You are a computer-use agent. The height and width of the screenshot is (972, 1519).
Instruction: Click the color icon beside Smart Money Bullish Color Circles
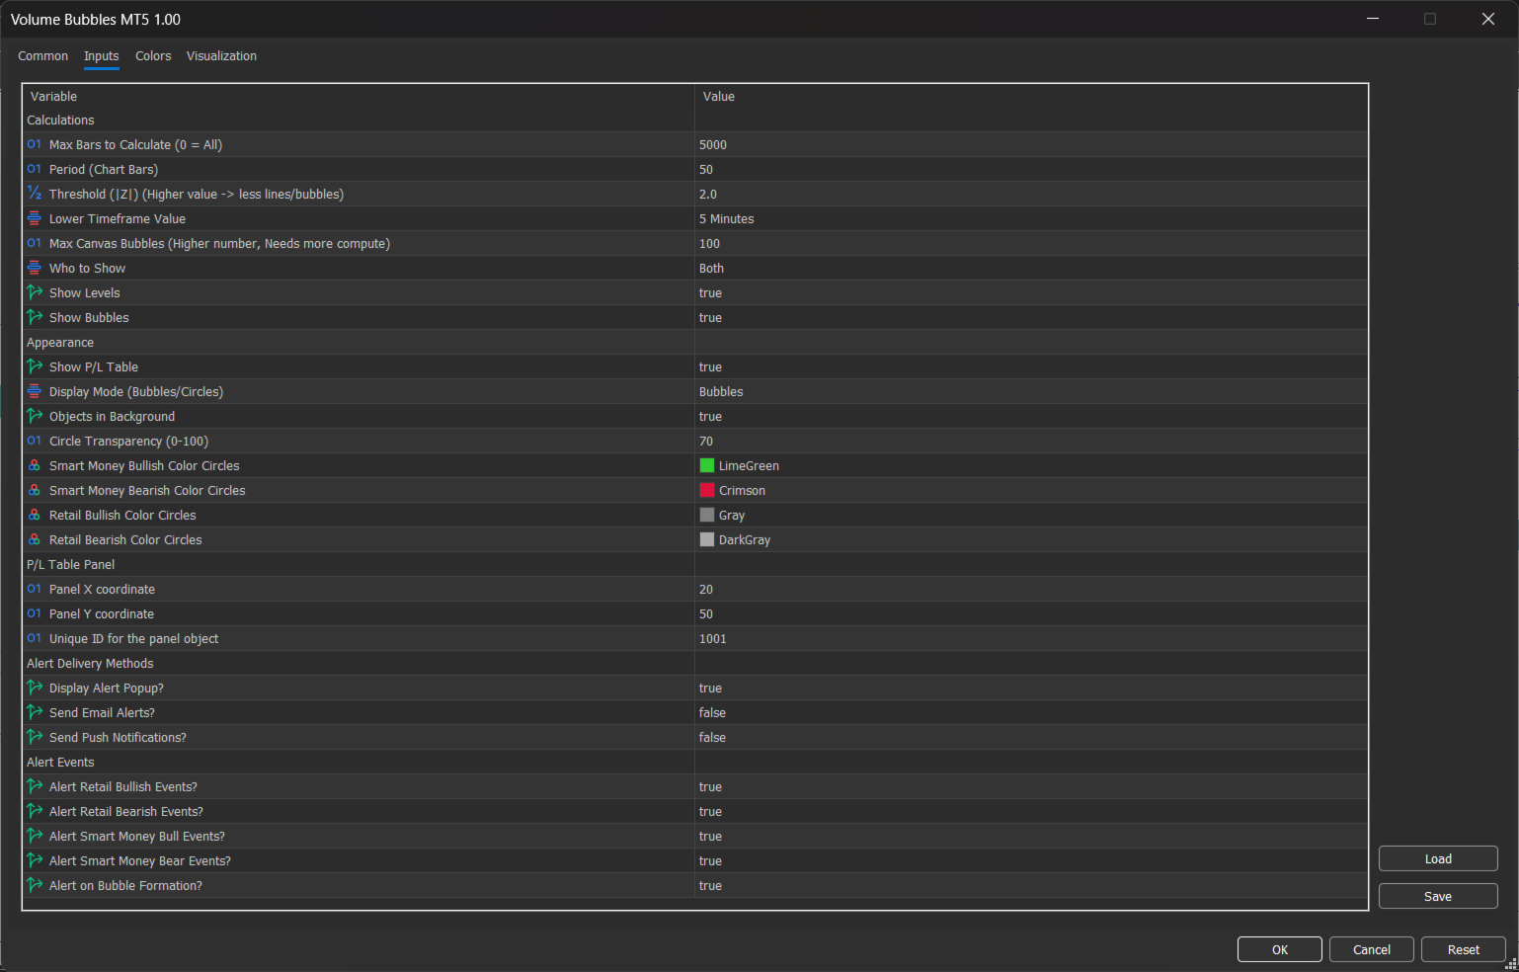pyautogui.click(x=35, y=465)
